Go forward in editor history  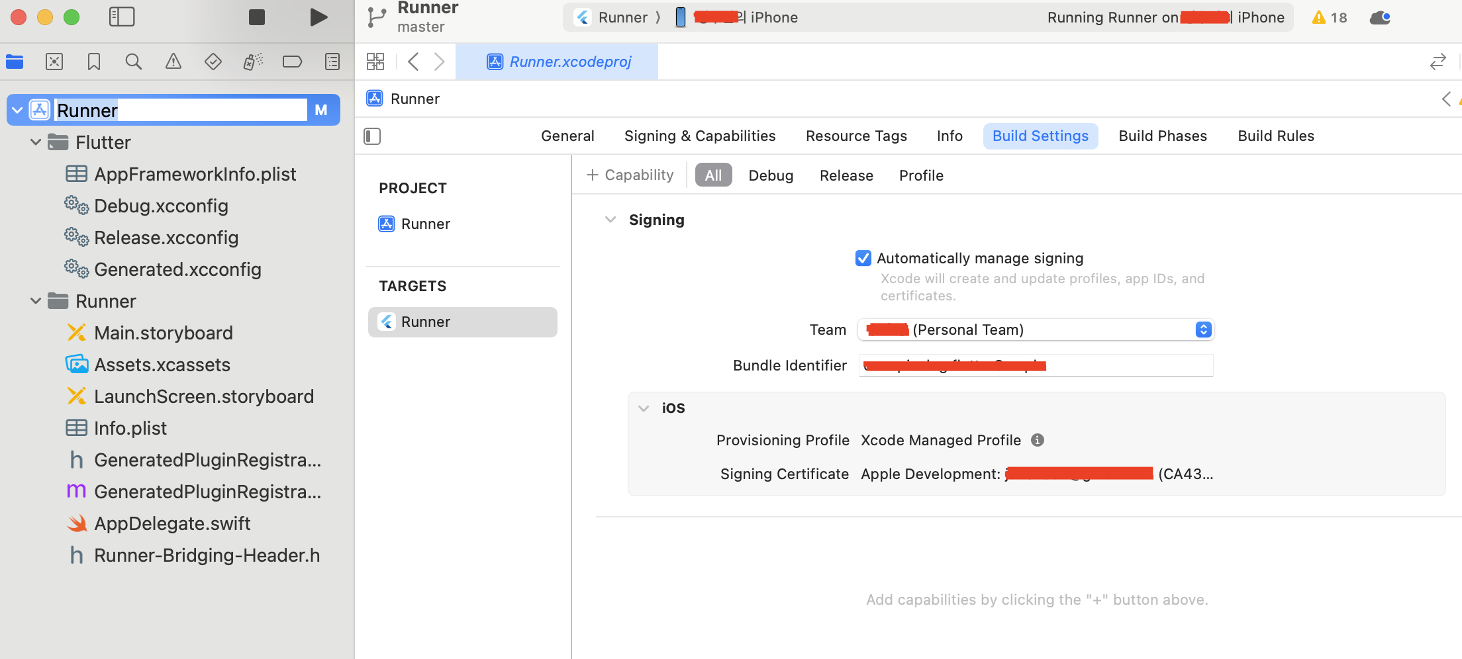pyautogui.click(x=439, y=62)
